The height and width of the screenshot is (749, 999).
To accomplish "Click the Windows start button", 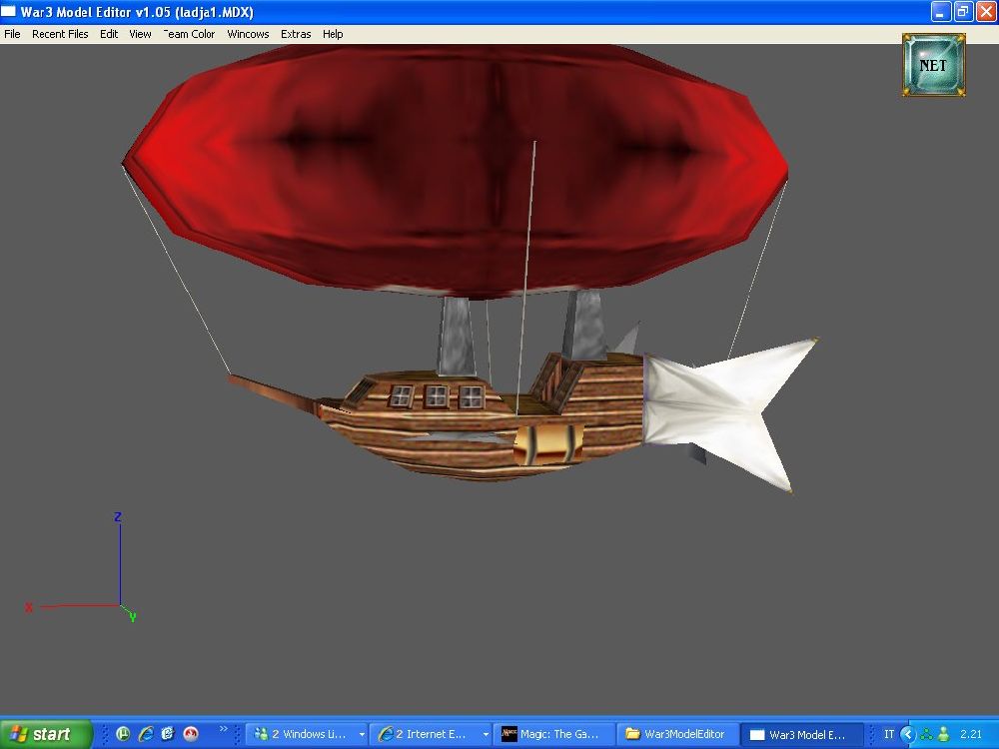I will pyautogui.click(x=46, y=734).
